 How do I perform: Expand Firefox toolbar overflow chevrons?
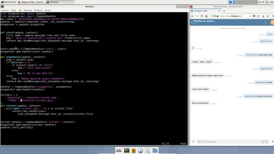point(268,16)
